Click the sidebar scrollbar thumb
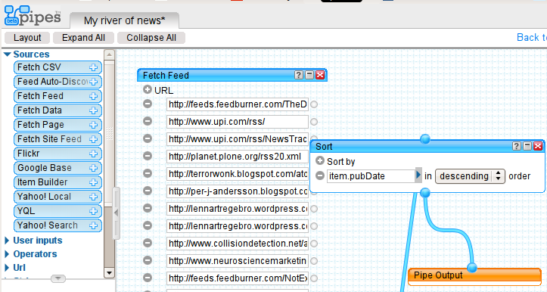Screen dimensions: 547x292 tap(109, 133)
